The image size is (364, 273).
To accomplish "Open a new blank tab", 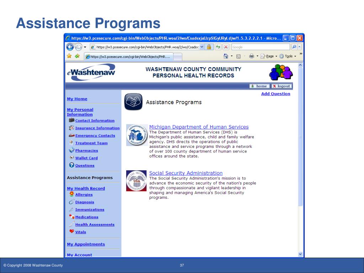I will pos(178,57).
